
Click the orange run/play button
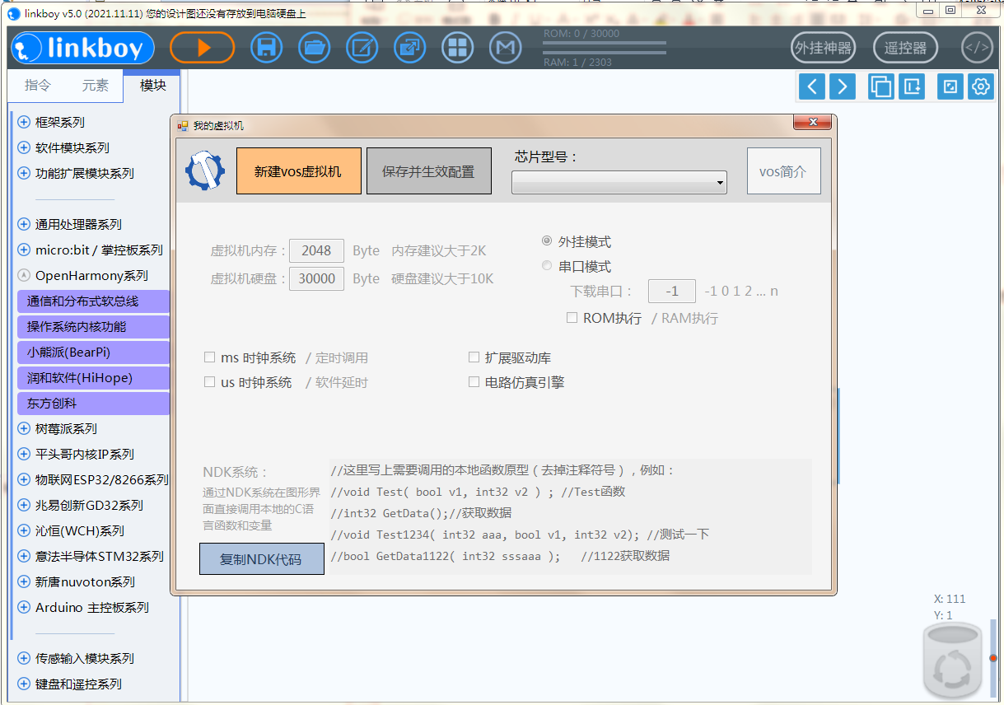203,48
